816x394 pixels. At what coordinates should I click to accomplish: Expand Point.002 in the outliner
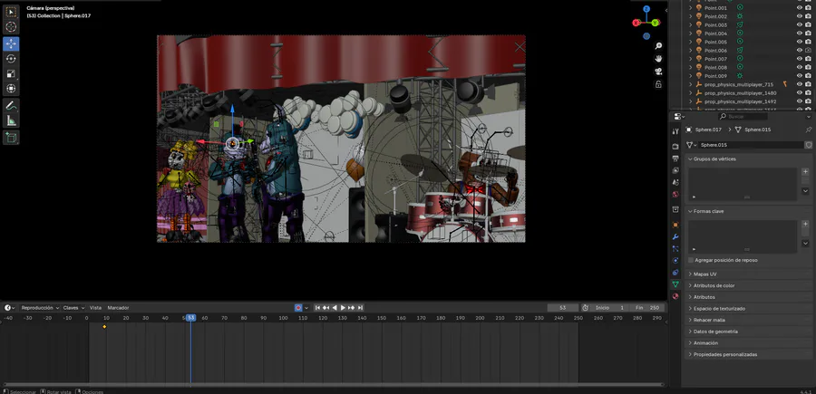tap(691, 16)
